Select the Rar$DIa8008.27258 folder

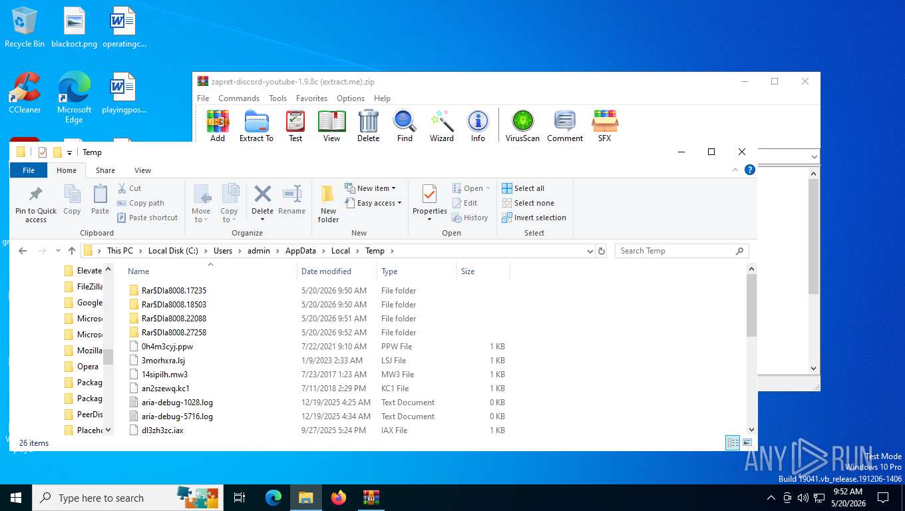tap(174, 333)
